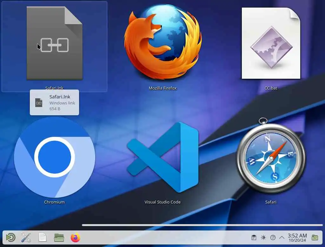
Task: Open the brightness tray icon
Action: [x=263, y=237]
